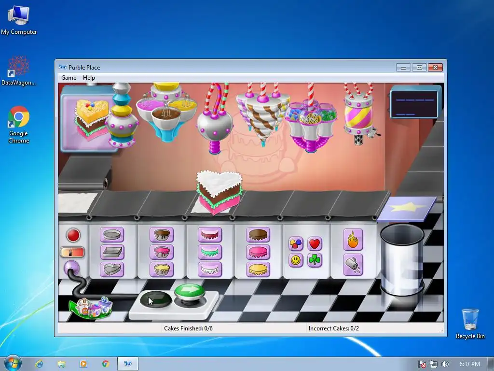Apply pink top icing
Image resolution: width=494 pixels, height=371 pixels.
[x=258, y=252]
